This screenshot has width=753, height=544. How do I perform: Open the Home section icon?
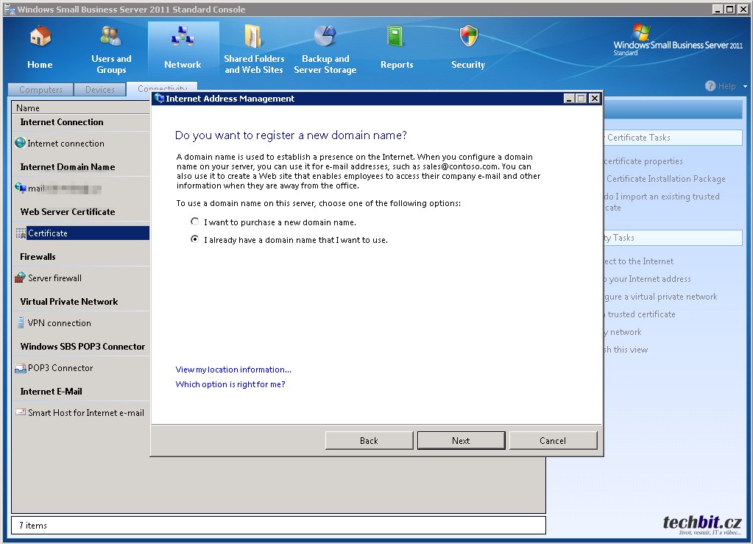coord(40,37)
